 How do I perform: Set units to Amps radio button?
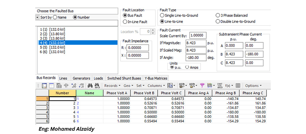pyautogui.click(x=187, y=67)
